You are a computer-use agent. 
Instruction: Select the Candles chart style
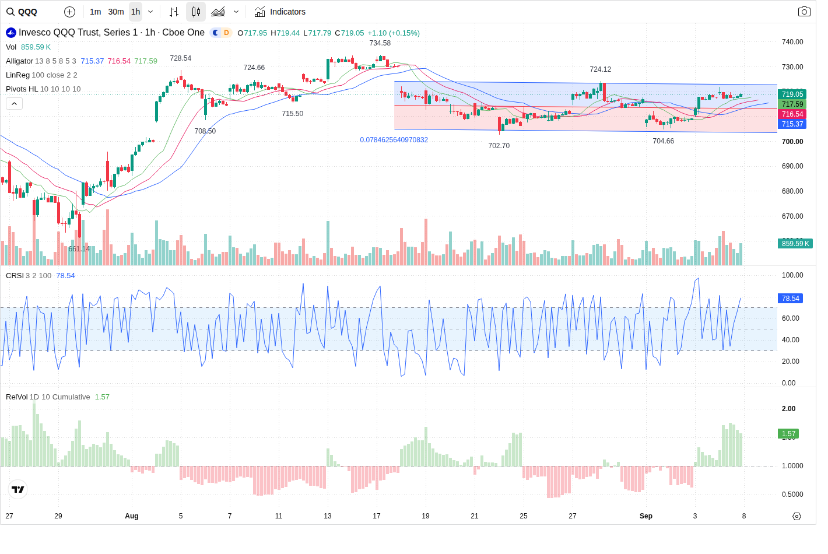(196, 12)
